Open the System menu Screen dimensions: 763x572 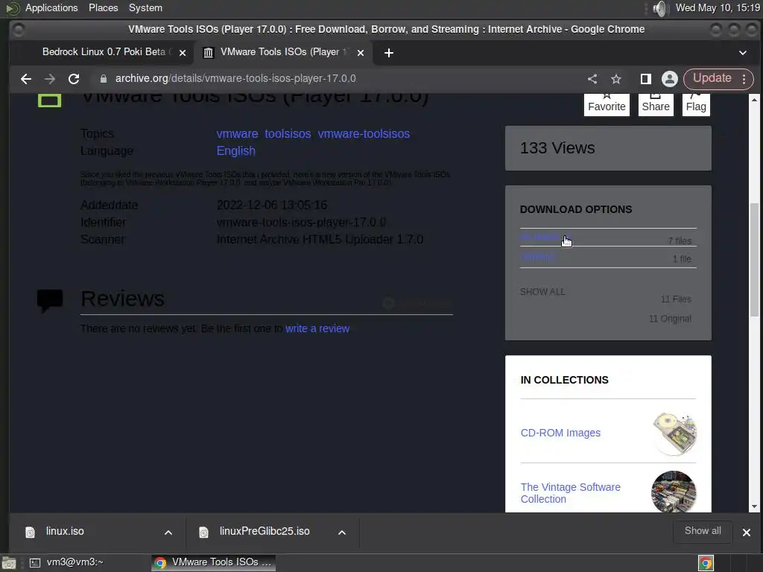(x=145, y=7)
